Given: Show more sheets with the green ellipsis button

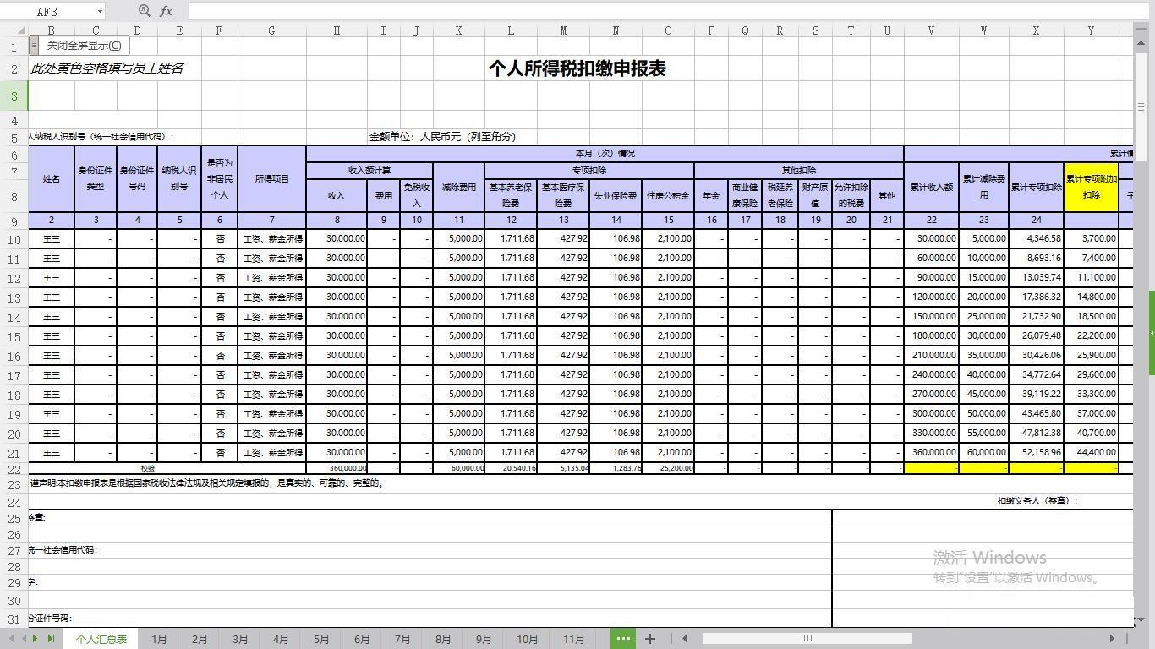Looking at the screenshot, I should pos(623,639).
